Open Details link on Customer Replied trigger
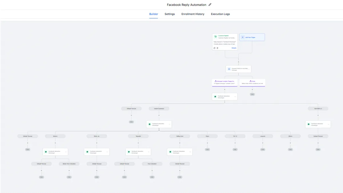This screenshot has width=343, height=193. click(234, 48)
